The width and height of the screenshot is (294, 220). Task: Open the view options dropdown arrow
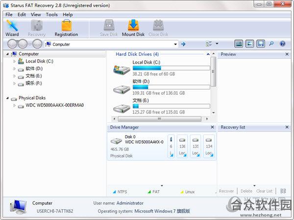tap(217, 44)
